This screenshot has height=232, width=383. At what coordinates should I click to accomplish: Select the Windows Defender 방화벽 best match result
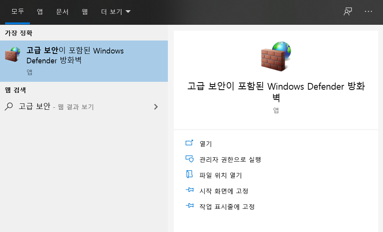coord(84,61)
